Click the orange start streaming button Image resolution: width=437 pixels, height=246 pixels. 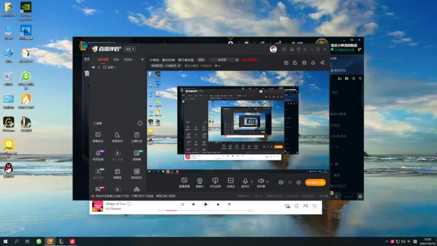coord(315,183)
